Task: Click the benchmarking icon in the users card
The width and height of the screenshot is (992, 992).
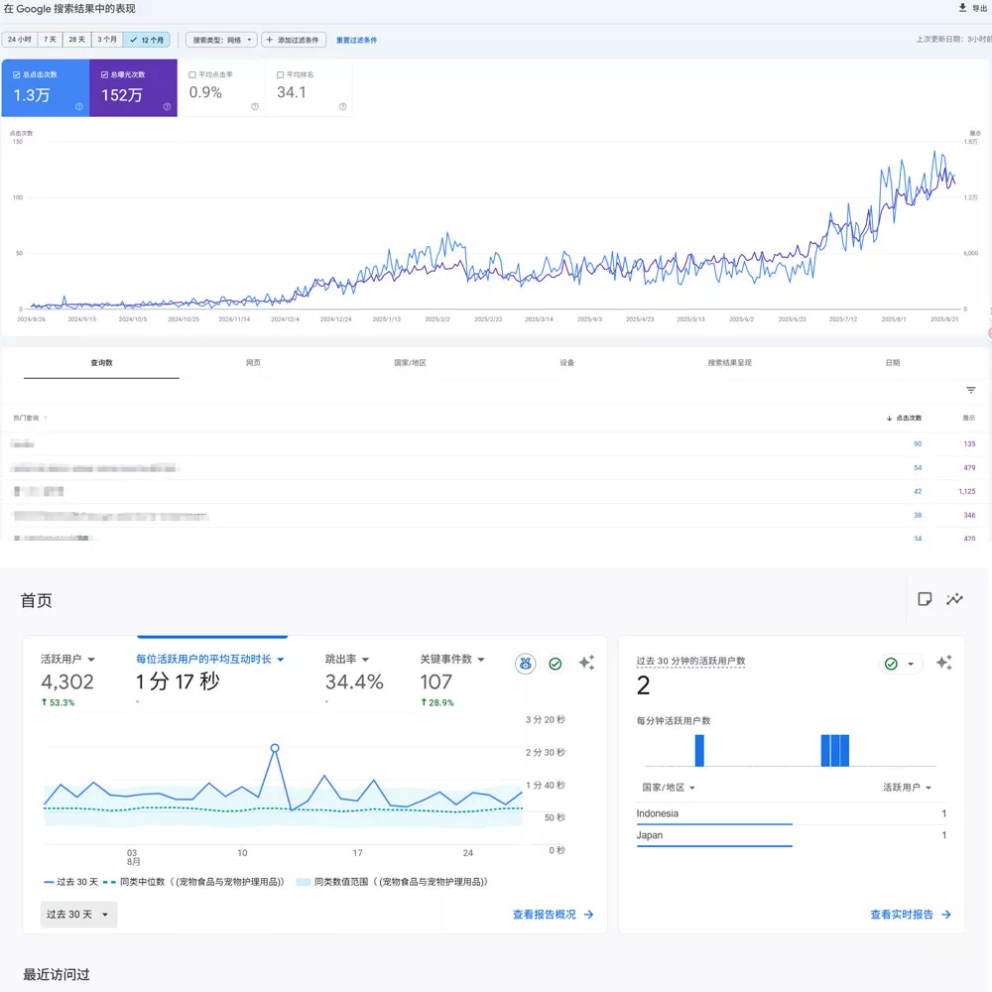Action: coord(526,664)
